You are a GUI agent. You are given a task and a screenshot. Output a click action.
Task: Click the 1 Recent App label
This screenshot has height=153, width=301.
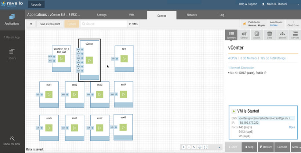[x=12, y=37]
